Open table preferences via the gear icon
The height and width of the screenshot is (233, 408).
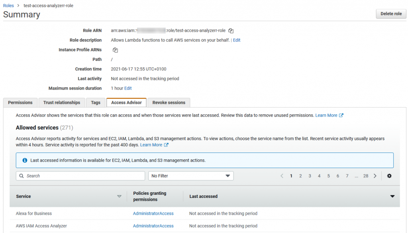(x=389, y=176)
